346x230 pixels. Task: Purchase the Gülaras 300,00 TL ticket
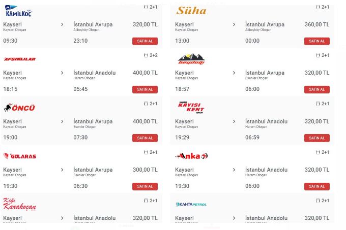[145, 186]
